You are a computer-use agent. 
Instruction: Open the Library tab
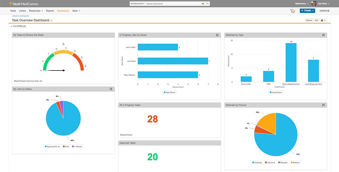point(22,11)
